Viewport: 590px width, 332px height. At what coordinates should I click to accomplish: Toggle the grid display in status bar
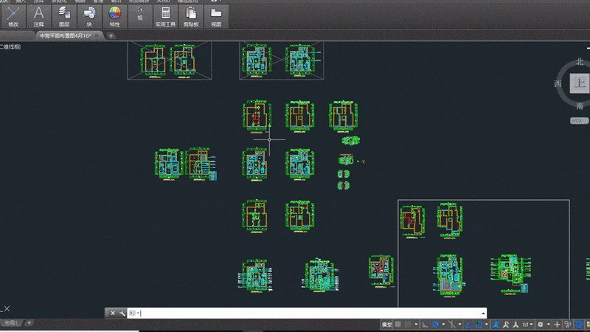(x=399, y=324)
